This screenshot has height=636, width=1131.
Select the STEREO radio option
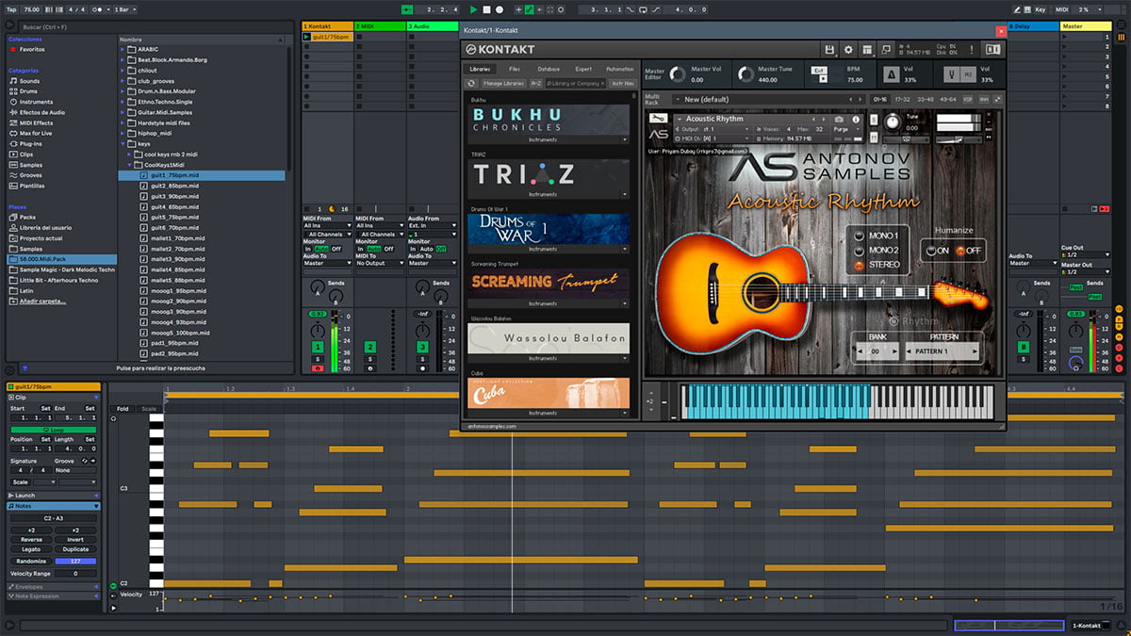tap(859, 266)
